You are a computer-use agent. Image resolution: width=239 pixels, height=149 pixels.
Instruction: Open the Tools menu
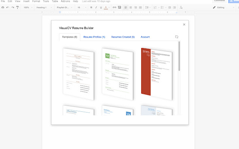coord(46,1)
